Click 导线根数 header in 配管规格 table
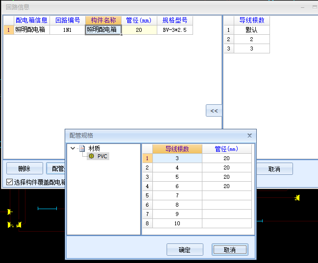Screen dimensions: 318x263 (177, 149)
